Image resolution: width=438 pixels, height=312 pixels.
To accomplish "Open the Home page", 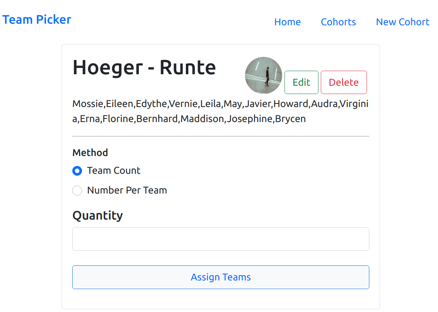I will pyautogui.click(x=287, y=22).
